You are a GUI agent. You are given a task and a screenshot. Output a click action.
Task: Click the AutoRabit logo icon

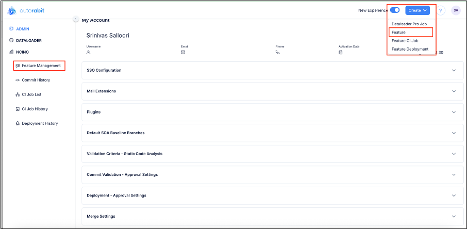point(12,10)
